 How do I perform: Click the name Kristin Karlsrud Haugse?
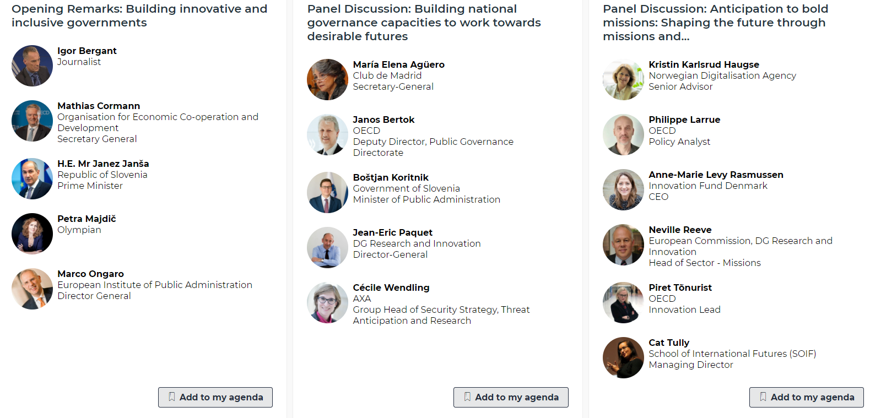tap(704, 64)
